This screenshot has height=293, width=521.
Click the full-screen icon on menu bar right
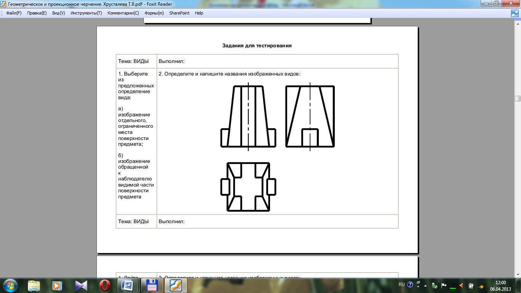(515, 13)
